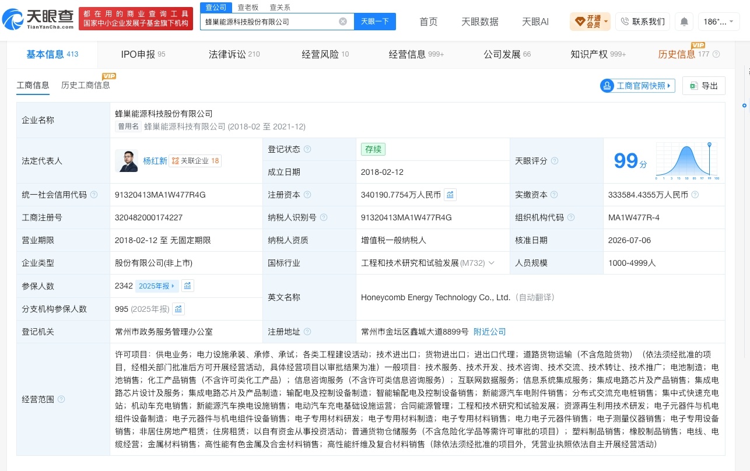Switch to 经营信息 tab
750x471 pixels.
pyautogui.click(x=416, y=54)
